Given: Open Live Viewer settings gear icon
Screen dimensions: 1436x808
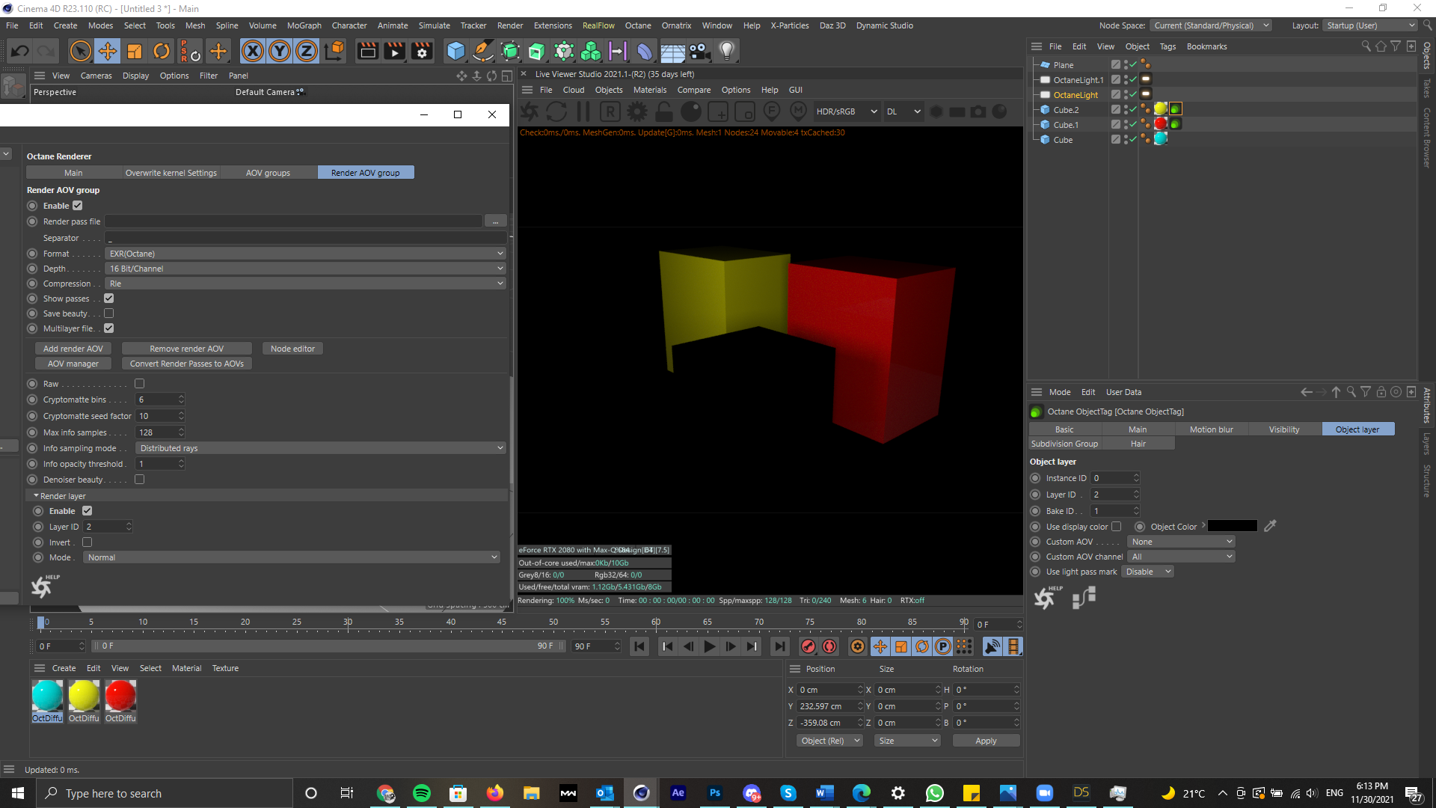Looking at the screenshot, I should pos(637,111).
